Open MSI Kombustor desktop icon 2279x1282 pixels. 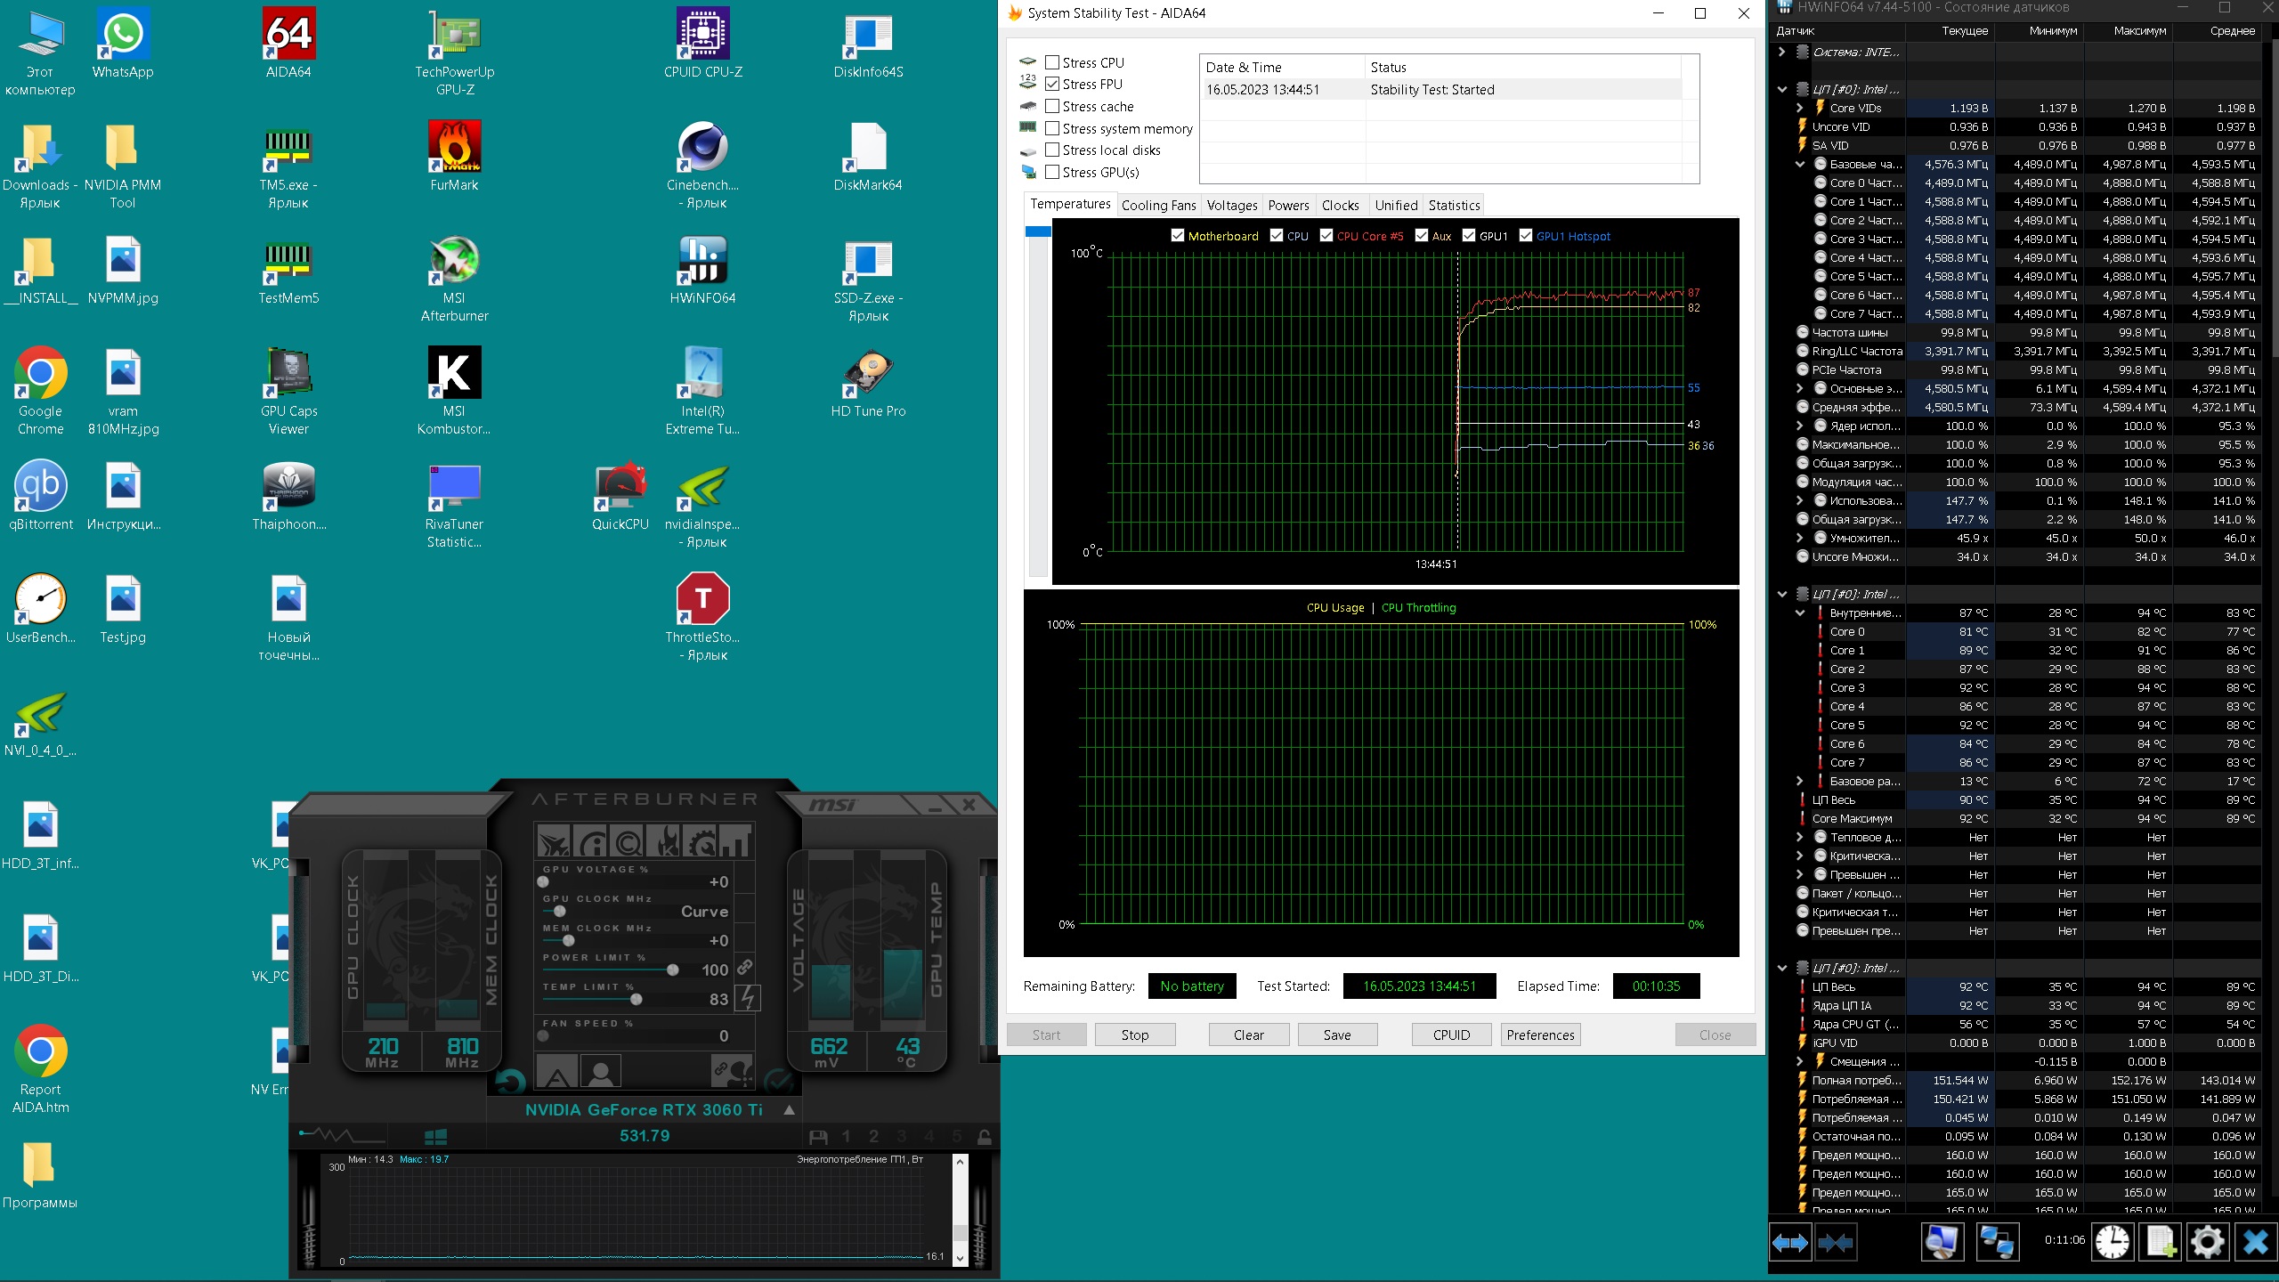[454, 391]
